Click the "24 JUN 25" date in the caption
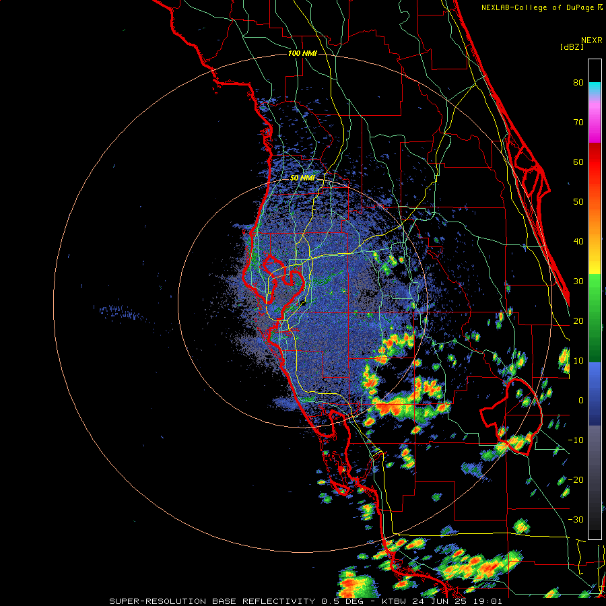This screenshot has width=606, height=606. click(440, 601)
